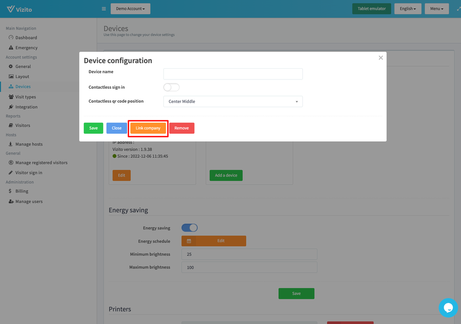Image resolution: width=461 pixels, height=324 pixels.
Task: Click the Vizito logo icon
Action: click(x=11, y=9)
